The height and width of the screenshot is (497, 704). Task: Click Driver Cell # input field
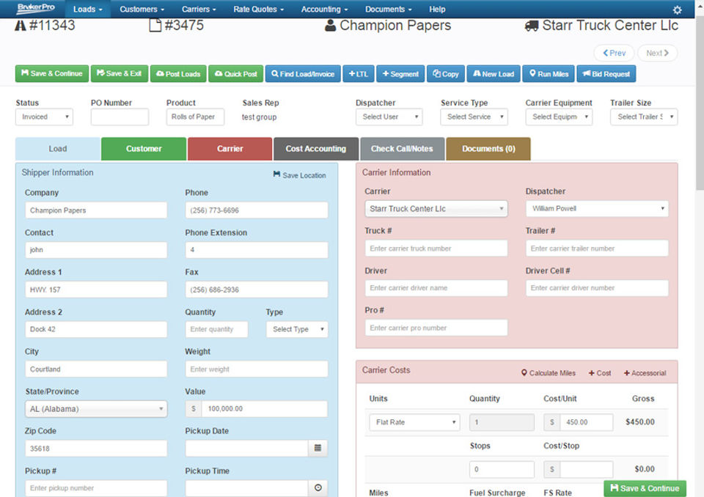point(597,288)
